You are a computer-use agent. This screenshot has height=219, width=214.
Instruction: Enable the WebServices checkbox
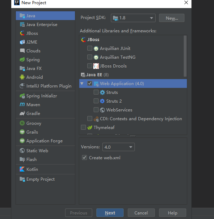(96, 110)
